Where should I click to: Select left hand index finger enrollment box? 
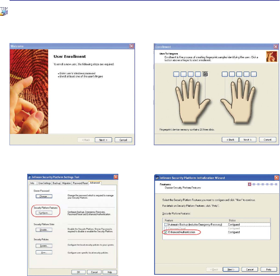198,74
